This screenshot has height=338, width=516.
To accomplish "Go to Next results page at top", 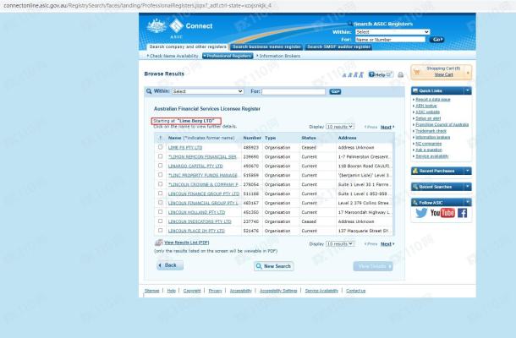I will point(387,127).
